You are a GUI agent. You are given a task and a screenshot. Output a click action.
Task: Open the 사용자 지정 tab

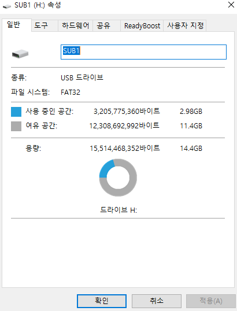pyautogui.click(x=185, y=25)
